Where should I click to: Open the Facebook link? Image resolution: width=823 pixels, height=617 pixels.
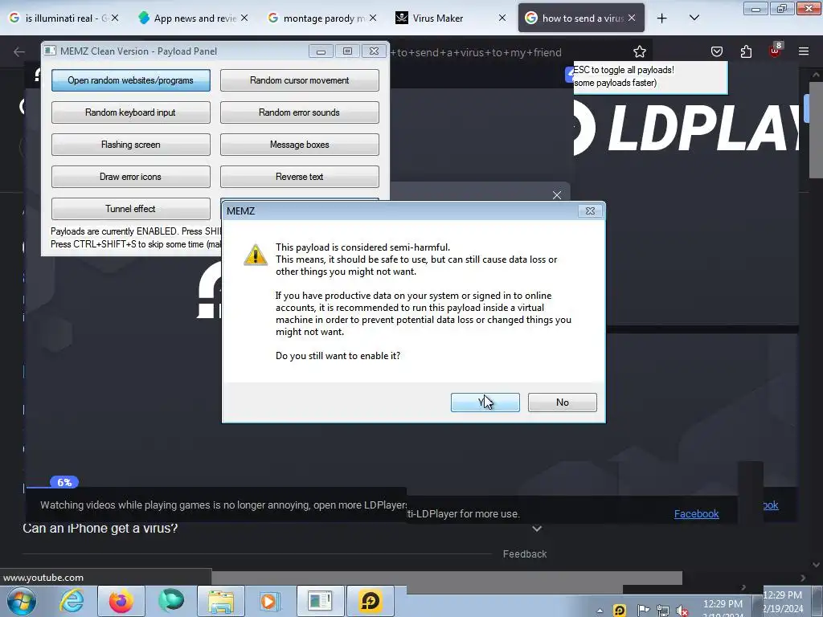pos(697,513)
